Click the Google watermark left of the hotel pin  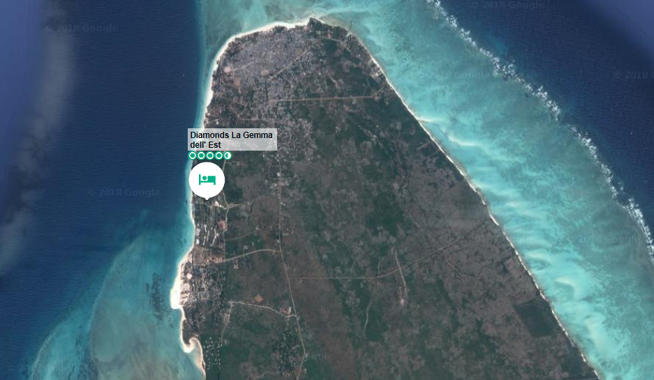124,192
